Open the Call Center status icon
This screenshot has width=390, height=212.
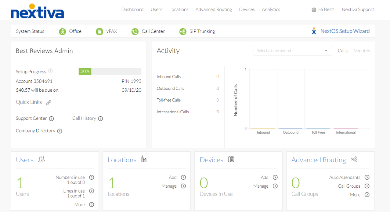point(135,31)
